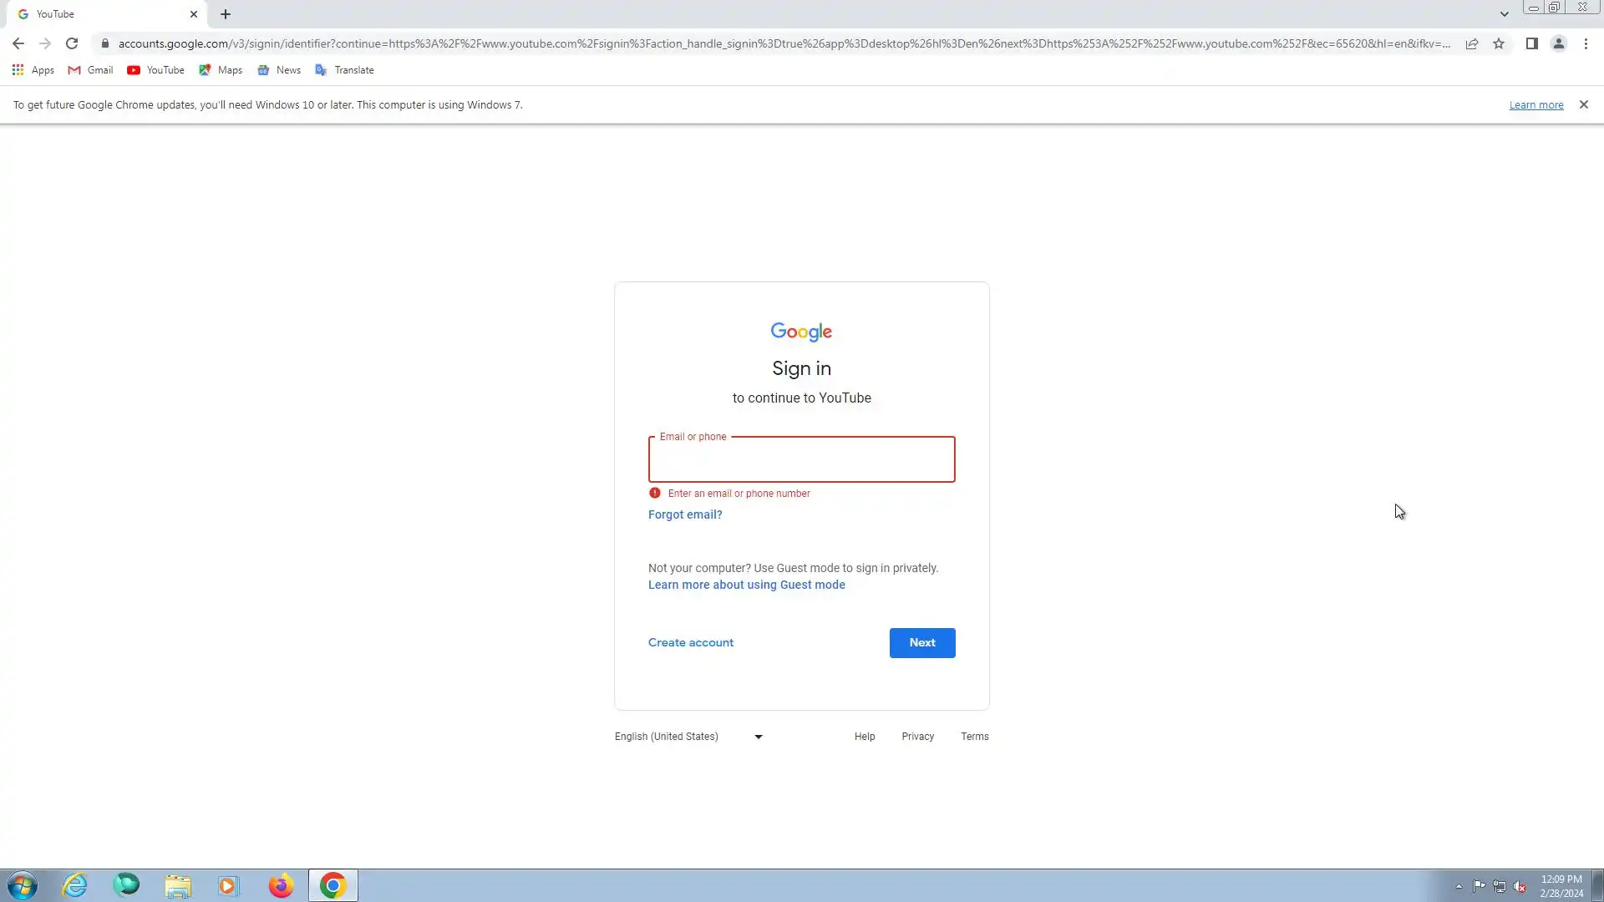The image size is (1604, 902).
Task: Reload the current page
Action: coord(72,43)
